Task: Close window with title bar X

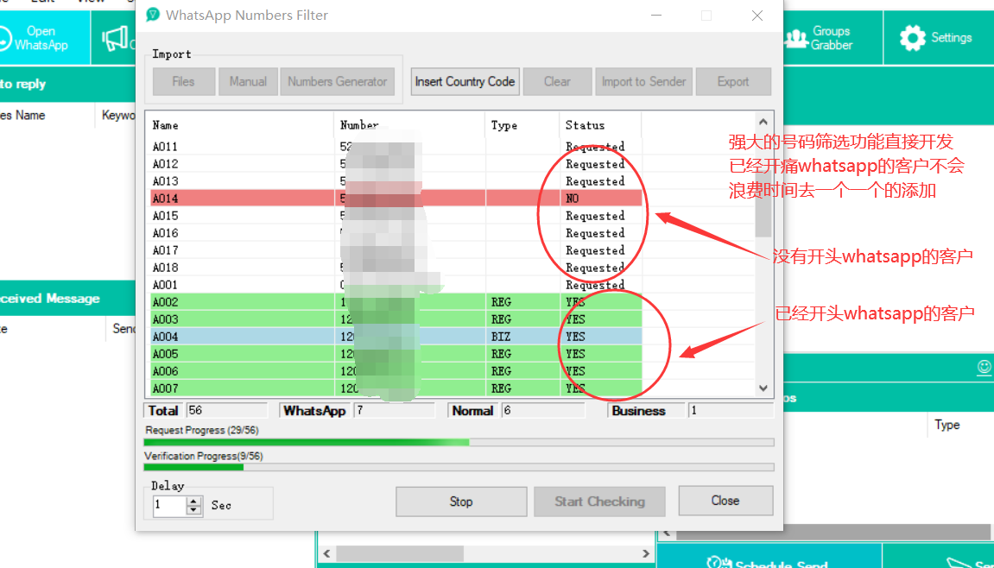Action: pyautogui.click(x=757, y=16)
